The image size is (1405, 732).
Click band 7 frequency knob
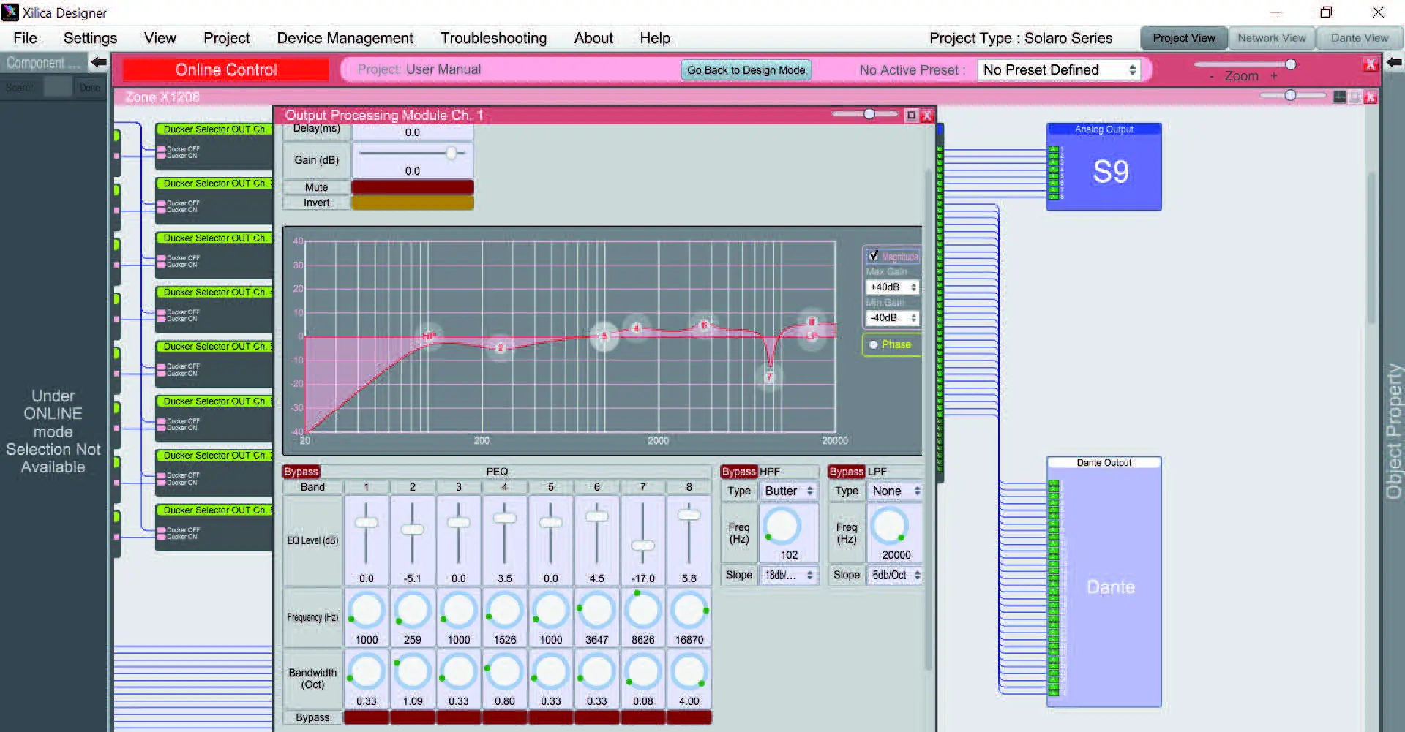tap(642, 610)
